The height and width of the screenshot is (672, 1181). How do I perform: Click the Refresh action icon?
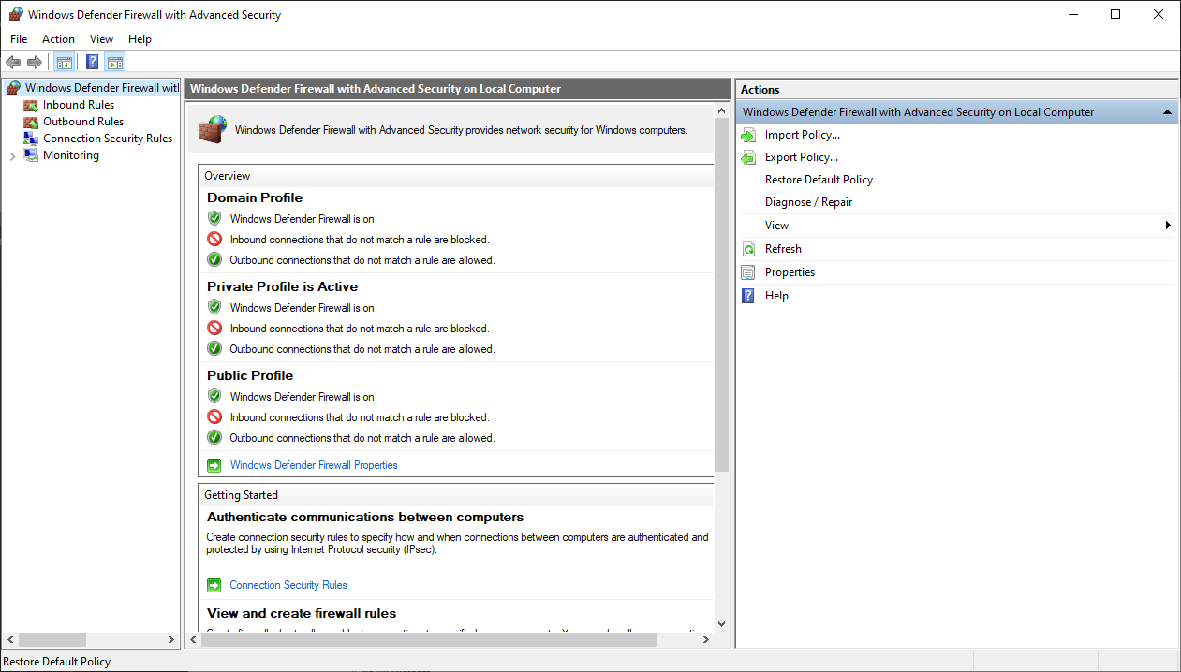[748, 249]
